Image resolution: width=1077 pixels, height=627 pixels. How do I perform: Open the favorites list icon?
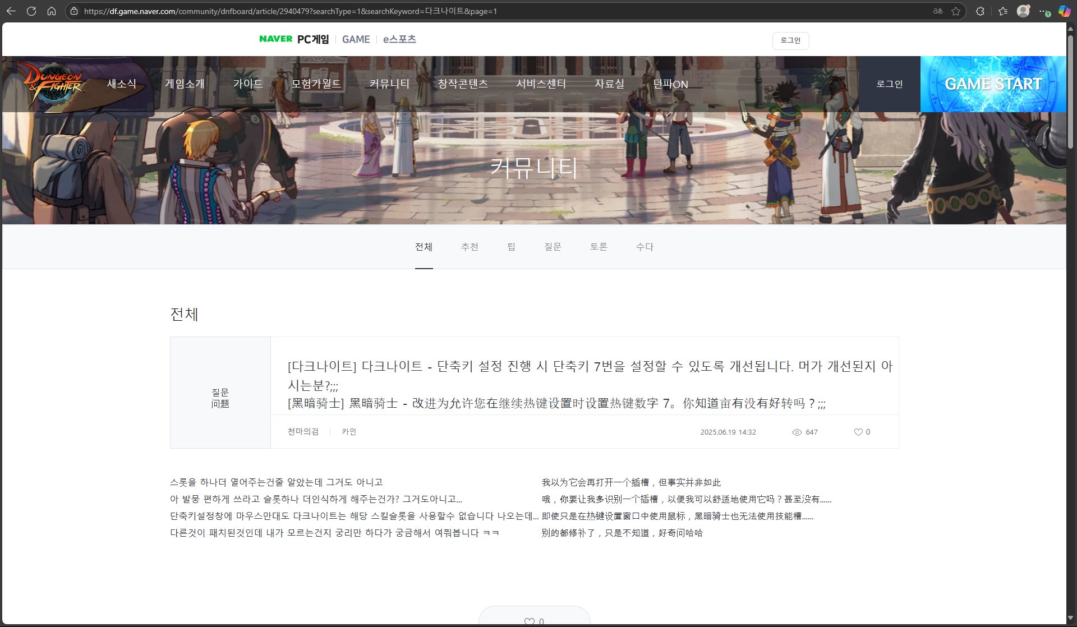[1003, 11]
